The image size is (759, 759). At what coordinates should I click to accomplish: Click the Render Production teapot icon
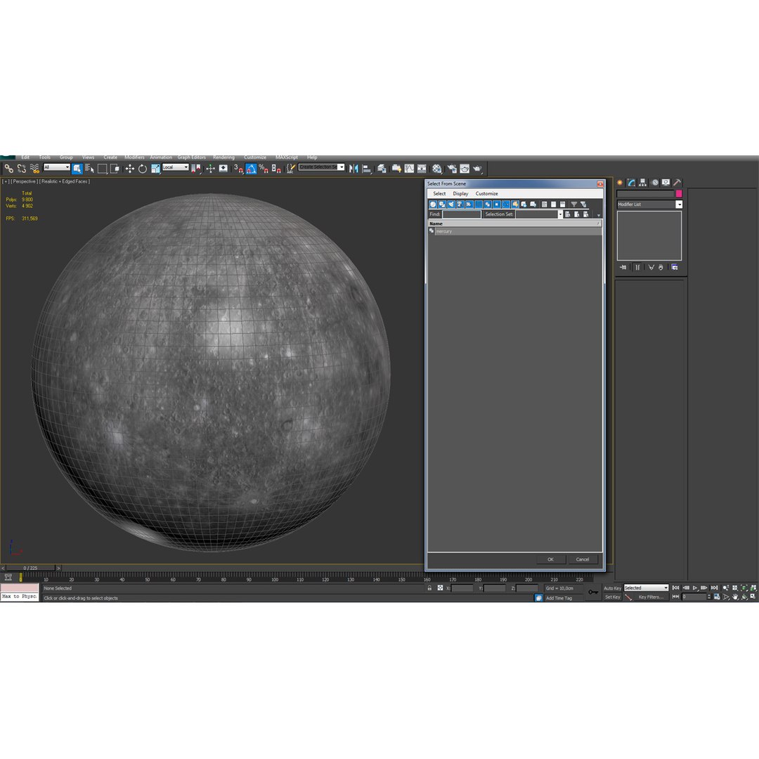[x=477, y=169]
